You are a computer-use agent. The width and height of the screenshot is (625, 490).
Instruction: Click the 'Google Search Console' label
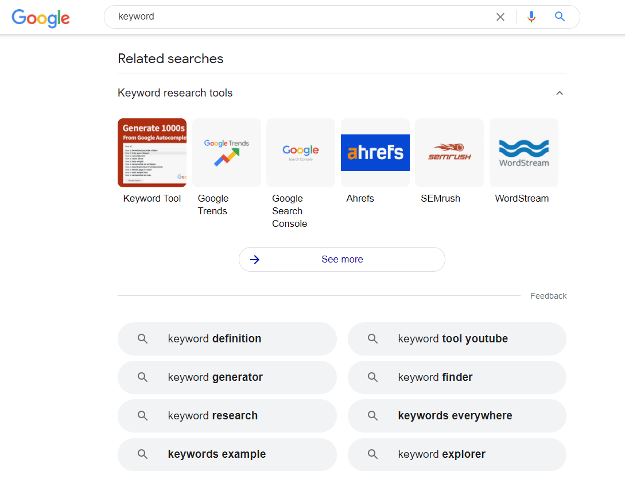[x=289, y=211]
